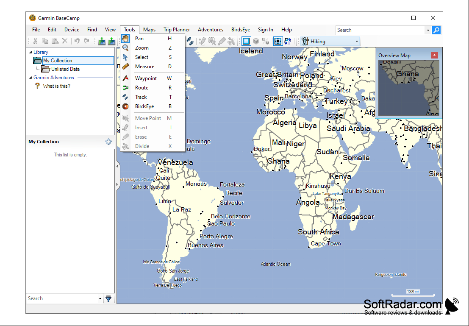Open the Adventures menu

click(x=211, y=30)
